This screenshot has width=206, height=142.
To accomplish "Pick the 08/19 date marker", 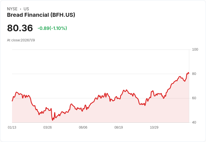I will click(x=119, y=127).
